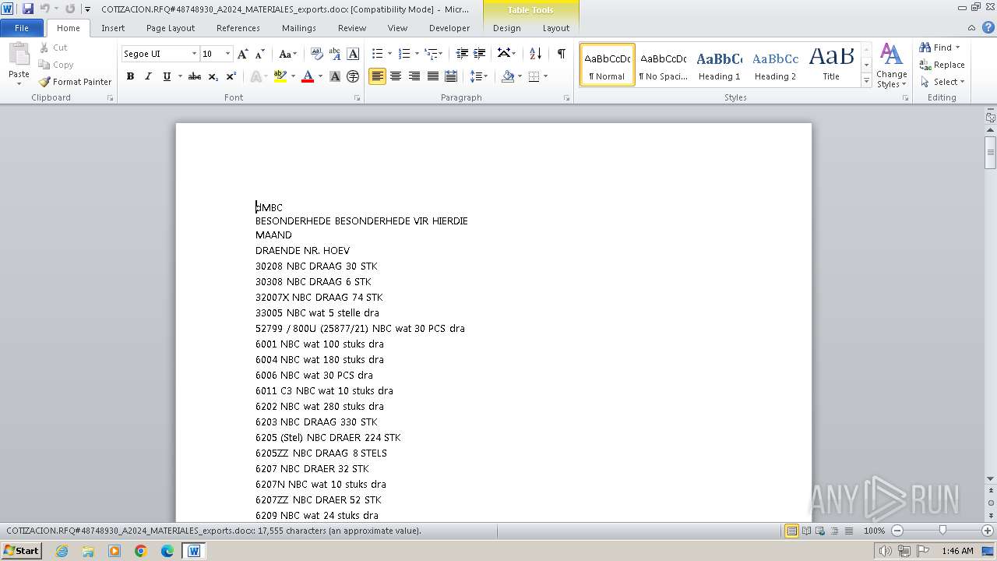Click Zoom In plus button
Screen dimensions: 997x561
coord(988,531)
